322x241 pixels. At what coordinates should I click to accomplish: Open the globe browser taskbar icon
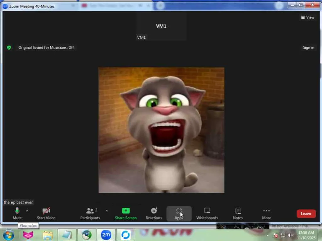87,235
